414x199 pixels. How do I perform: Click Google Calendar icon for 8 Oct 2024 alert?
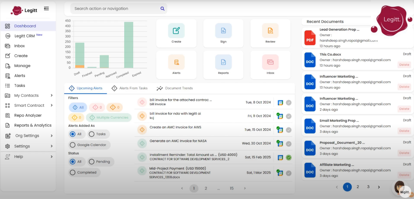280,103
